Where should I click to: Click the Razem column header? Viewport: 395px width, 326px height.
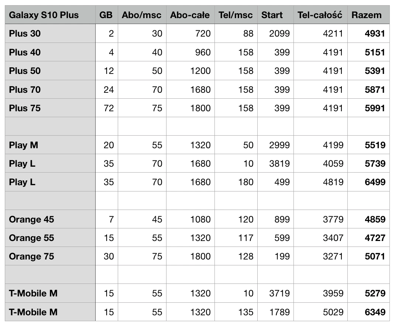coord(368,15)
